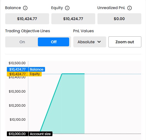Click the $10,300.00 y-axis label
This screenshot has width=146, height=140.
[x=17, y=91]
